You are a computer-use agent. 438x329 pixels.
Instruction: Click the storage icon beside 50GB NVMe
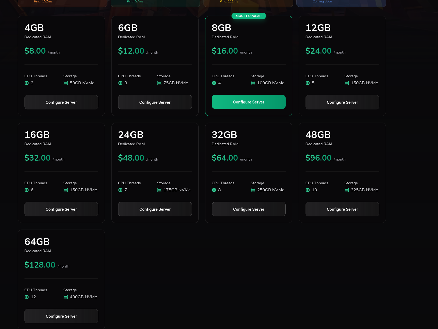66,83
